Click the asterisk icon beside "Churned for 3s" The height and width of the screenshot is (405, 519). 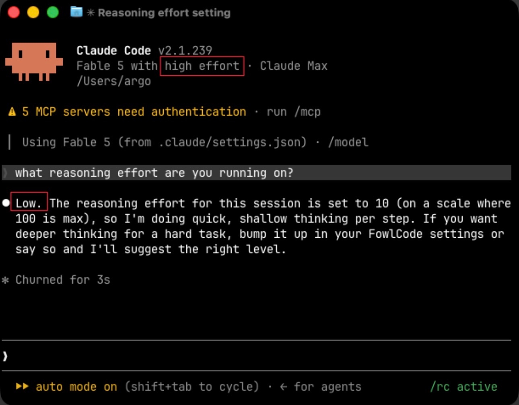pos(6,280)
